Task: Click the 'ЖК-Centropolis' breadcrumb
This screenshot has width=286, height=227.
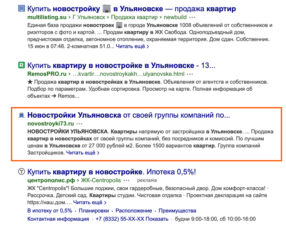Action: 101,180
